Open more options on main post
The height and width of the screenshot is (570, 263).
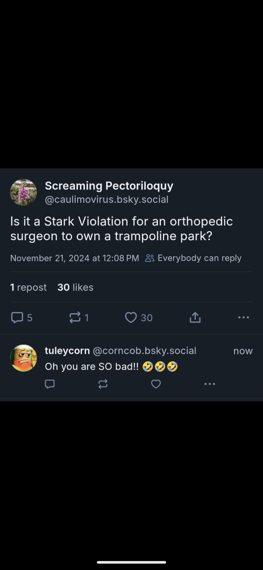point(244,317)
